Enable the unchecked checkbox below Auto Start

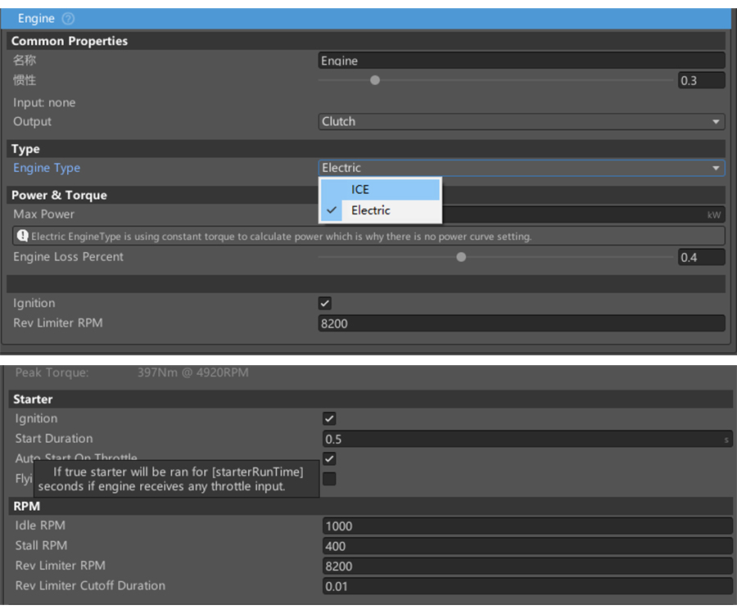(330, 478)
